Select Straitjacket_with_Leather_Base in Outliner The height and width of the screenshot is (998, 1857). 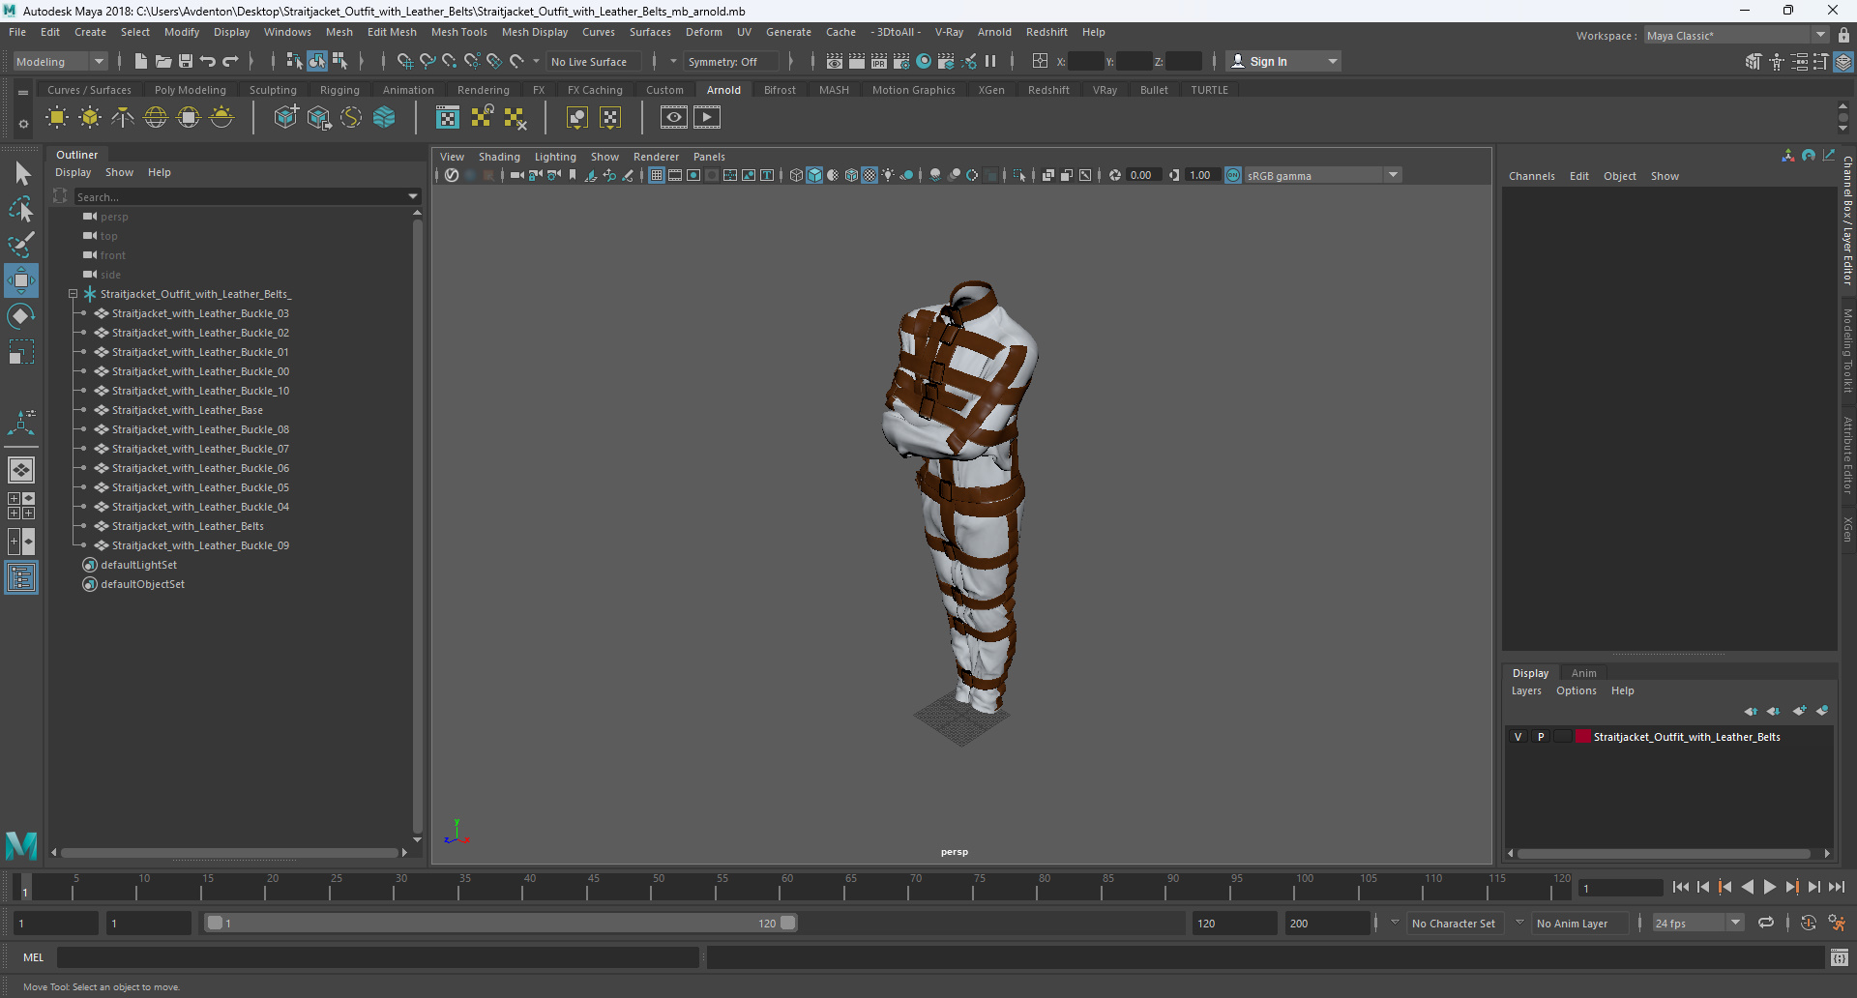coord(188,410)
